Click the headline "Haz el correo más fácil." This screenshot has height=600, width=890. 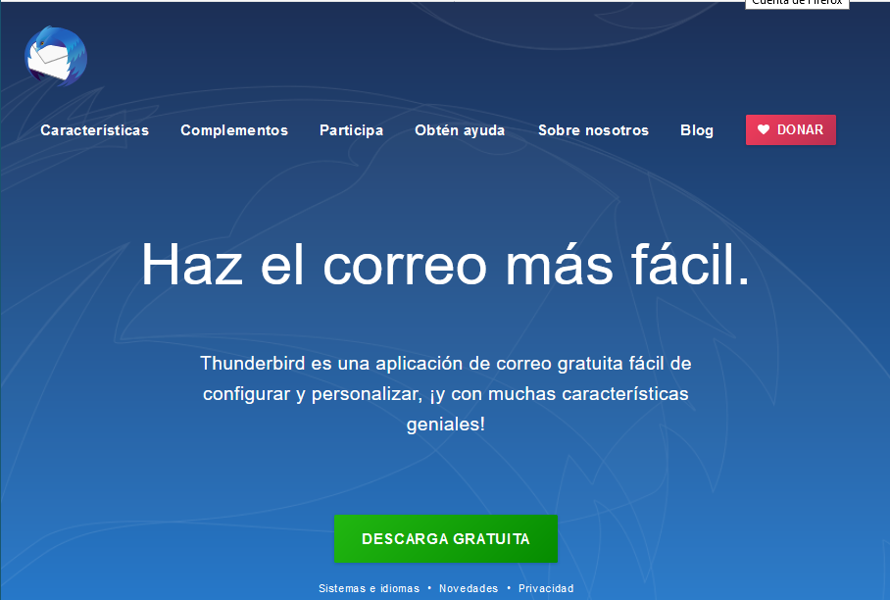[x=446, y=265]
